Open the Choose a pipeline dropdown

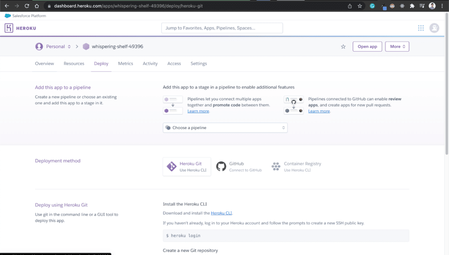[x=225, y=127]
